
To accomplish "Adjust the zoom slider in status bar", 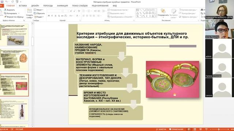I will (x=219, y=130).
